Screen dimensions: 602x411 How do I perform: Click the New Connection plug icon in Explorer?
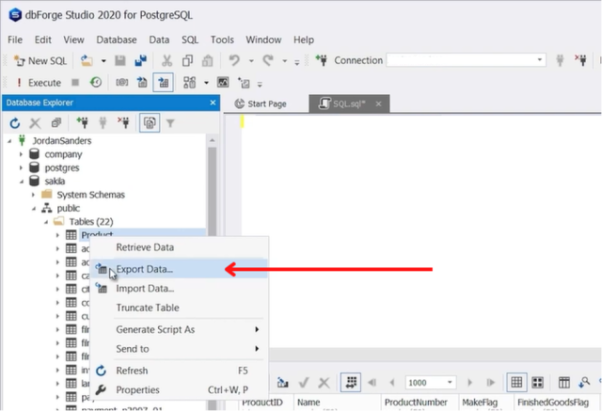pyautogui.click(x=81, y=123)
